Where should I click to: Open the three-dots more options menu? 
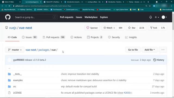[163, 50]
